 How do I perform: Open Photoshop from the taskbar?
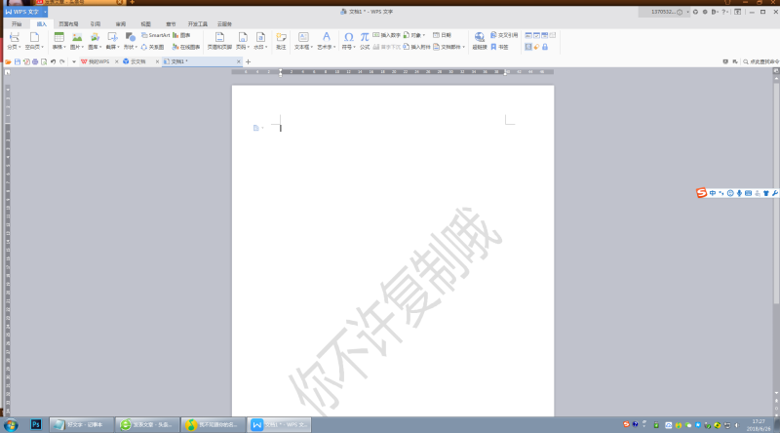(36, 424)
